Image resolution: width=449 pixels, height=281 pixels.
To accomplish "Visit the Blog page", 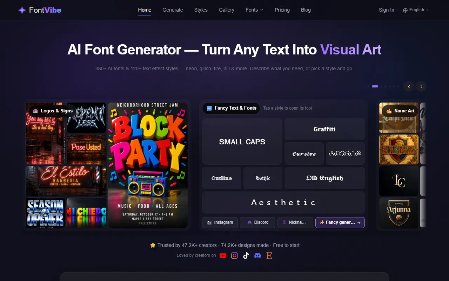I will [x=306, y=10].
